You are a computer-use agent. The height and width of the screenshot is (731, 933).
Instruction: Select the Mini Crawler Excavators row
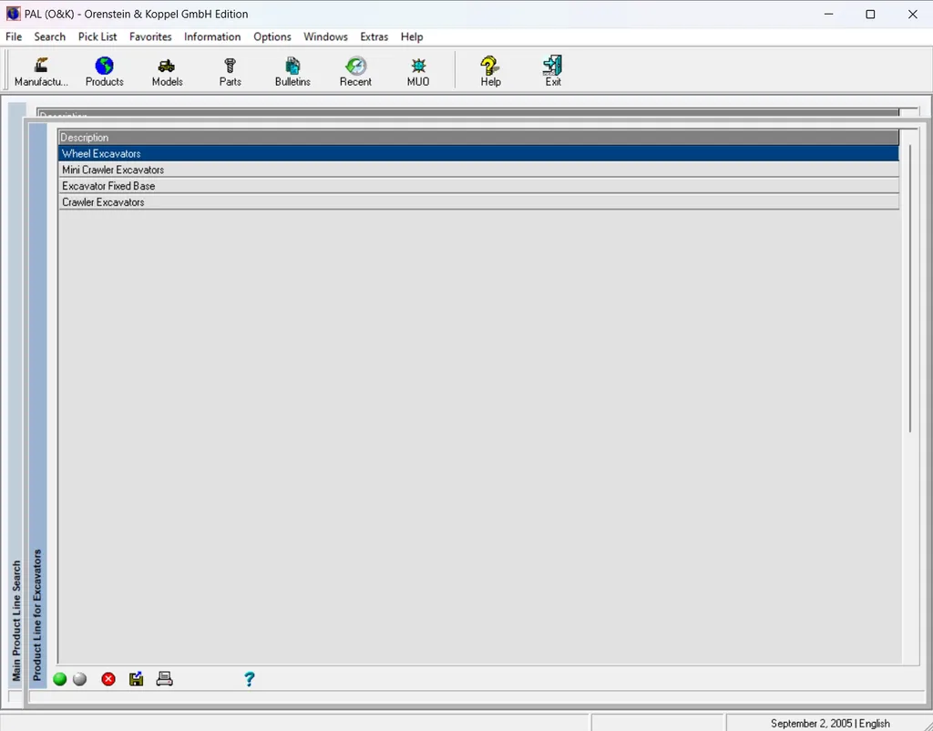pos(478,170)
